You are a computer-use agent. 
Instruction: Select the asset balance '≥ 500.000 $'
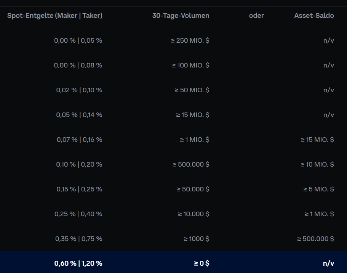[315, 239]
